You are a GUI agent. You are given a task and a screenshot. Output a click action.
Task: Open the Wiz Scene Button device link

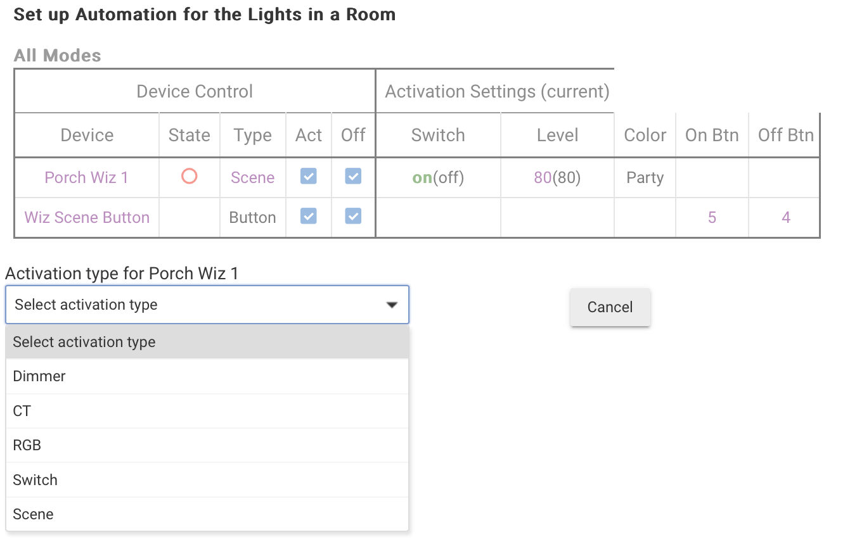(x=87, y=217)
